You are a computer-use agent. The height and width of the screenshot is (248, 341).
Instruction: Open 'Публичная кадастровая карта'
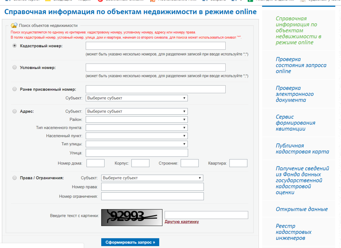(x=302, y=149)
